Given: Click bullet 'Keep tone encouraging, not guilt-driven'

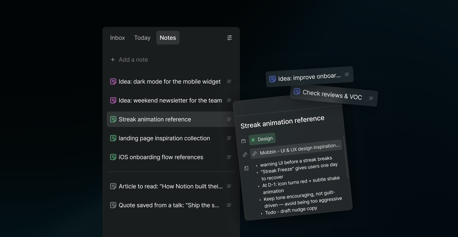Looking at the screenshot, I should [x=303, y=200].
